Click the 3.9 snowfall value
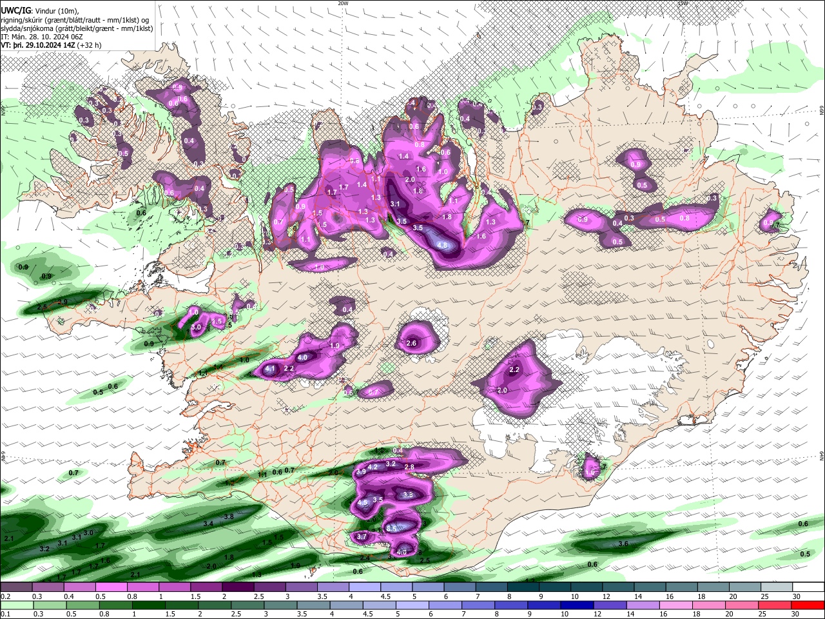The height and width of the screenshot is (619, 825). 361,472
